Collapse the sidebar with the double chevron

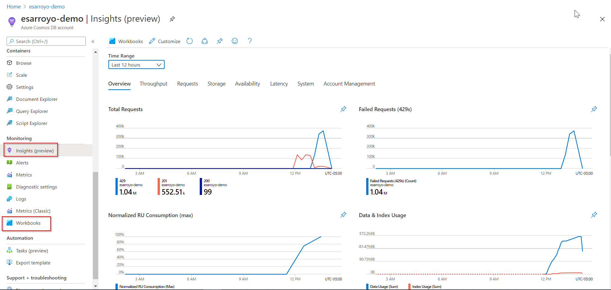point(93,41)
